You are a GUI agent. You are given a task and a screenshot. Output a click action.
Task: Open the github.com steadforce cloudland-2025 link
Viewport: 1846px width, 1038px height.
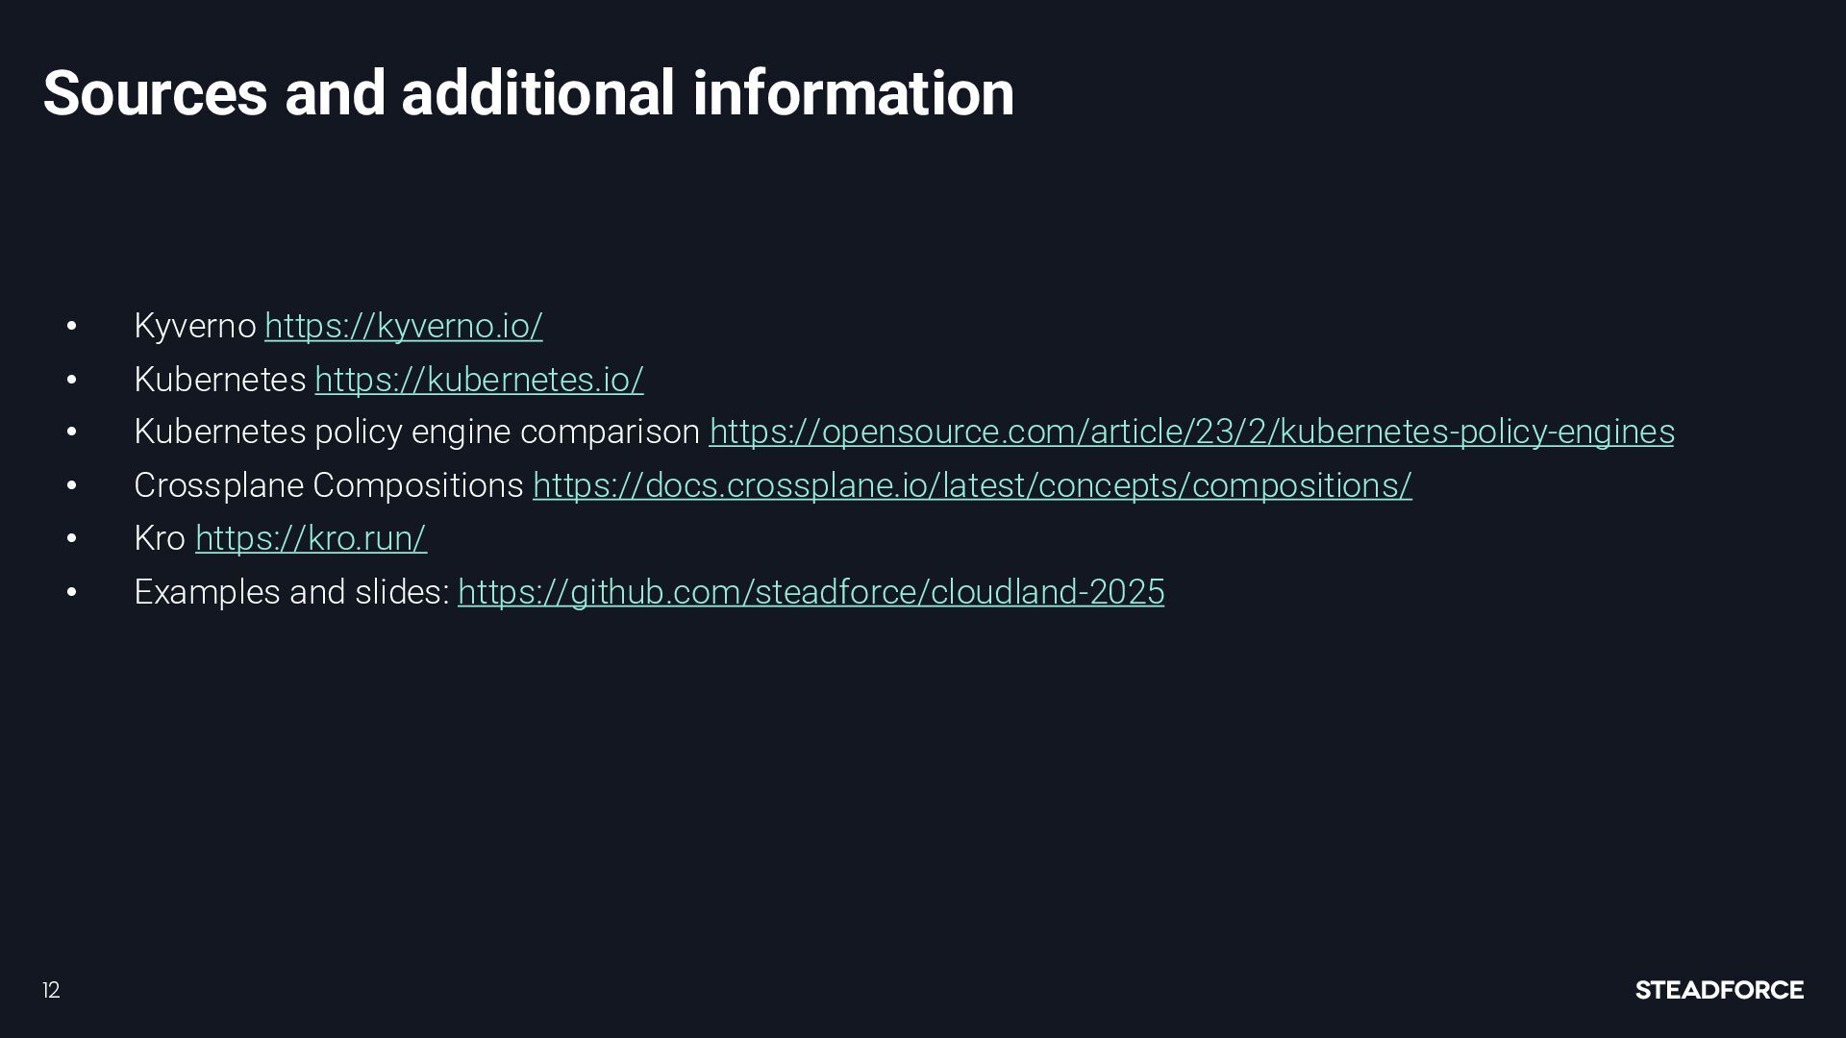coord(811,592)
